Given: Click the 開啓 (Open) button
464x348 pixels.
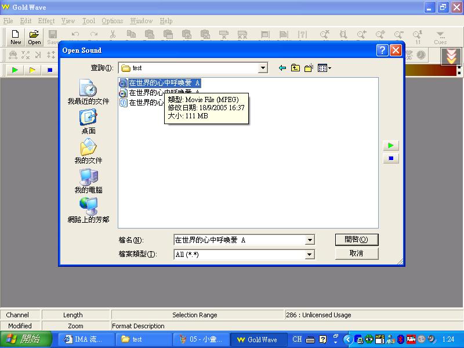Looking at the screenshot, I should (356, 240).
